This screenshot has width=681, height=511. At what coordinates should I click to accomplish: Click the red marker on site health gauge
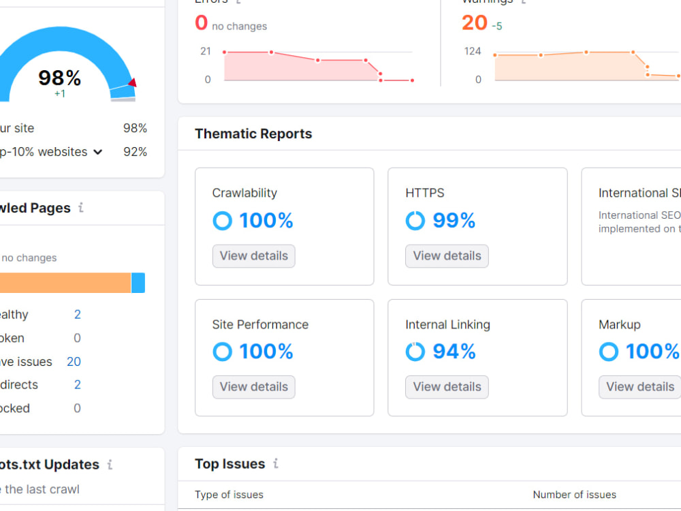pos(133,82)
